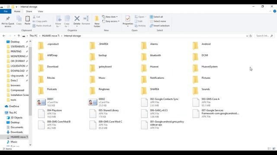
Task: Select the 004-Playstore APK file
Action: [50, 114]
